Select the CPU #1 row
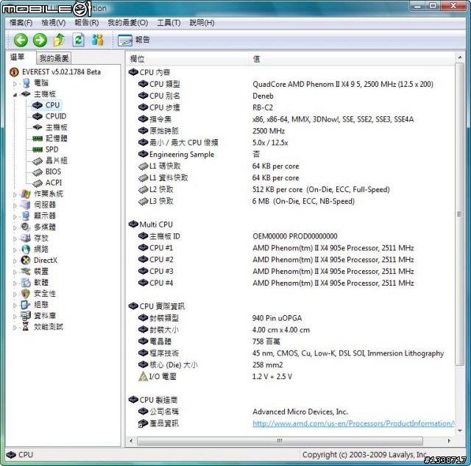The image size is (471, 466). (x=290, y=248)
